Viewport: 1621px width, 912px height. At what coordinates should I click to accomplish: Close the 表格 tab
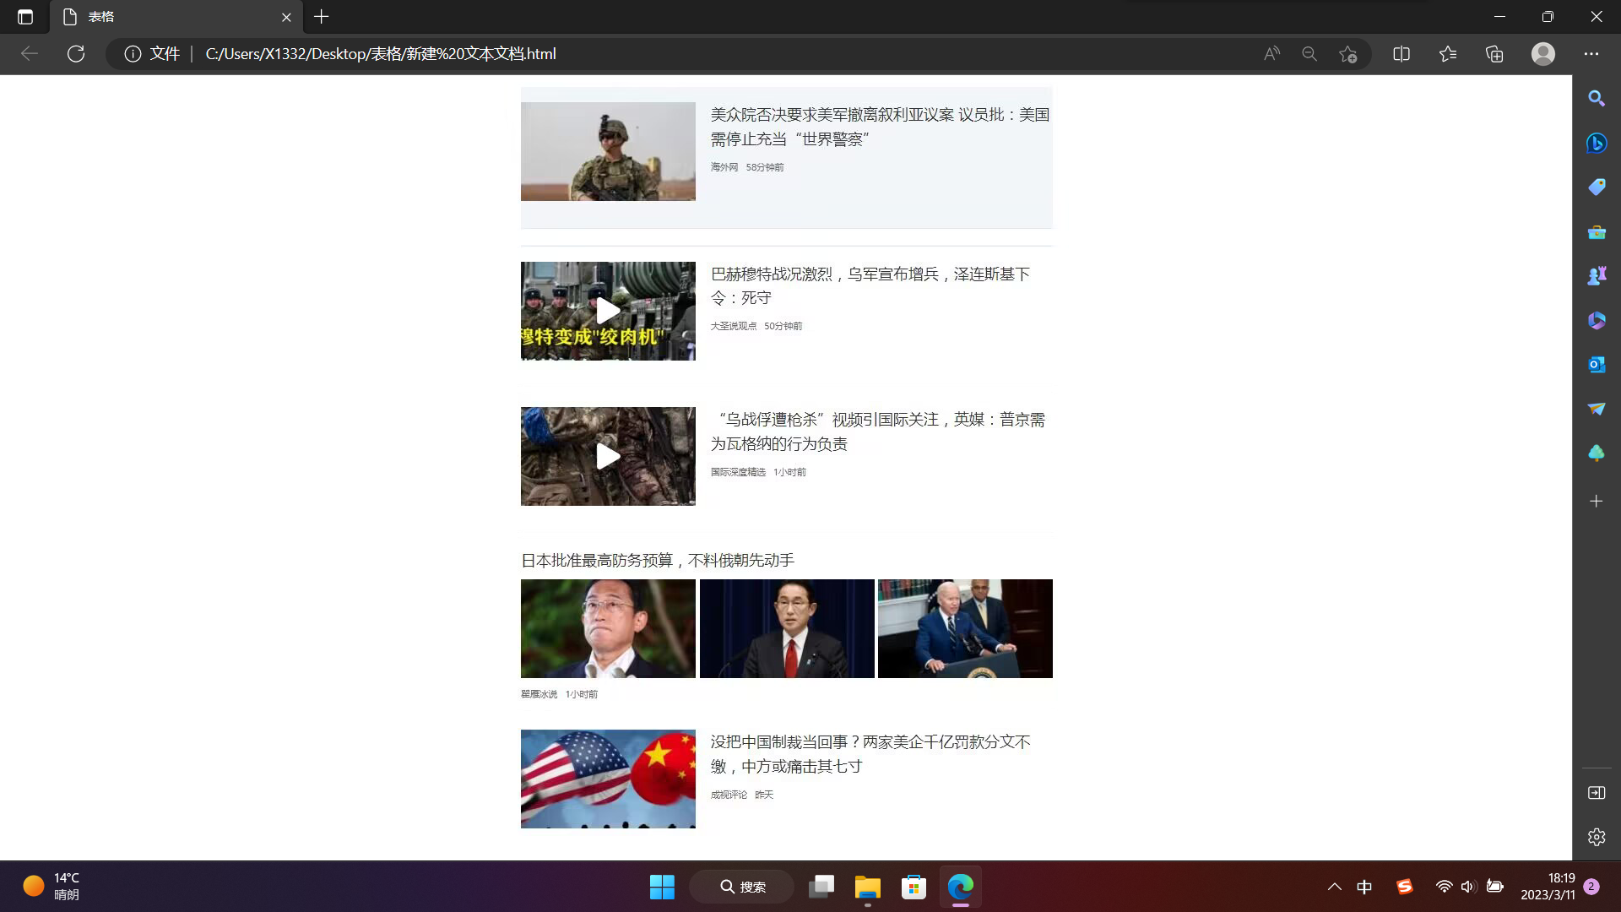286,17
